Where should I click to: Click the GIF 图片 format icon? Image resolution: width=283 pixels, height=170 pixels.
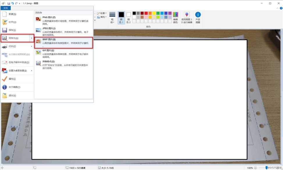(x=38, y=52)
